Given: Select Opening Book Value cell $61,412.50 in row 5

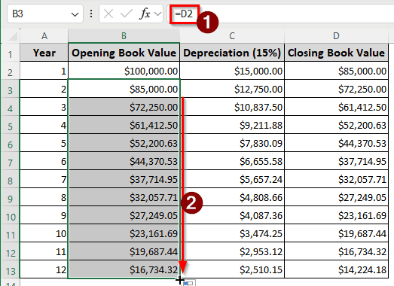Looking at the screenshot, I should (x=124, y=125).
